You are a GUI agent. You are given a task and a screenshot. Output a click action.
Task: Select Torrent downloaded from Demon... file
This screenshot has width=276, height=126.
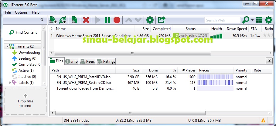pyautogui.click(x=85, y=88)
